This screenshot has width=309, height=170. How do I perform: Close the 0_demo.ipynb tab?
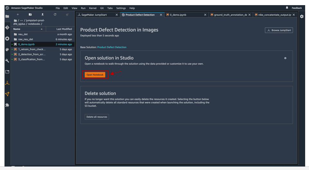[x=205, y=15]
